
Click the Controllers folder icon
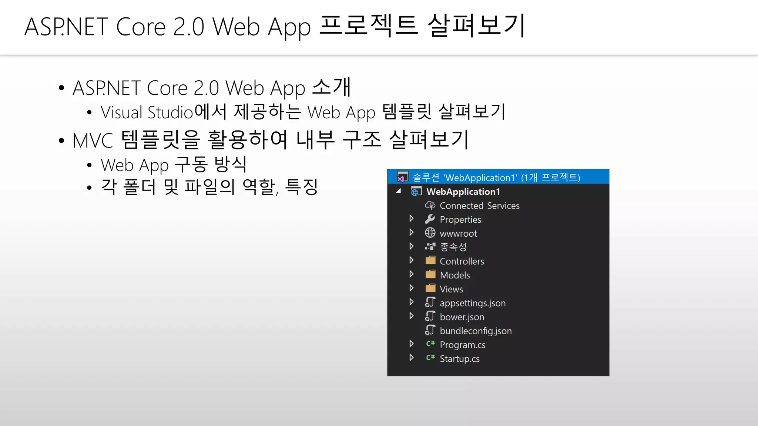(430, 260)
